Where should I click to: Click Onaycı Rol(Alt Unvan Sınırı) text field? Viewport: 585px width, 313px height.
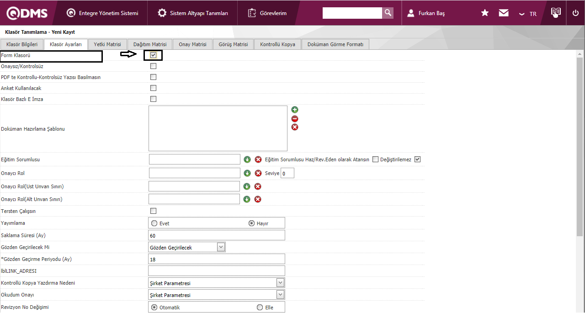[194, 199]
